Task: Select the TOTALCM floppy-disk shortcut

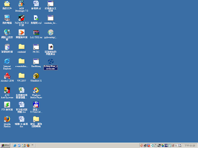Action: point(36,105)
